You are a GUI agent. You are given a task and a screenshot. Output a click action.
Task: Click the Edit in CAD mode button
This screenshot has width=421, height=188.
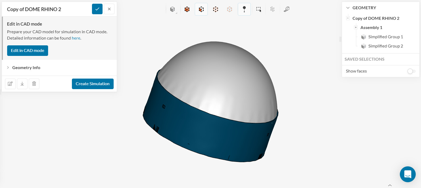tap(27, 51)
